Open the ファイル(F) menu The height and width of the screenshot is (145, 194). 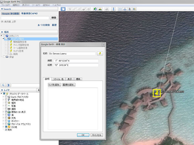(x=5, y=5)
